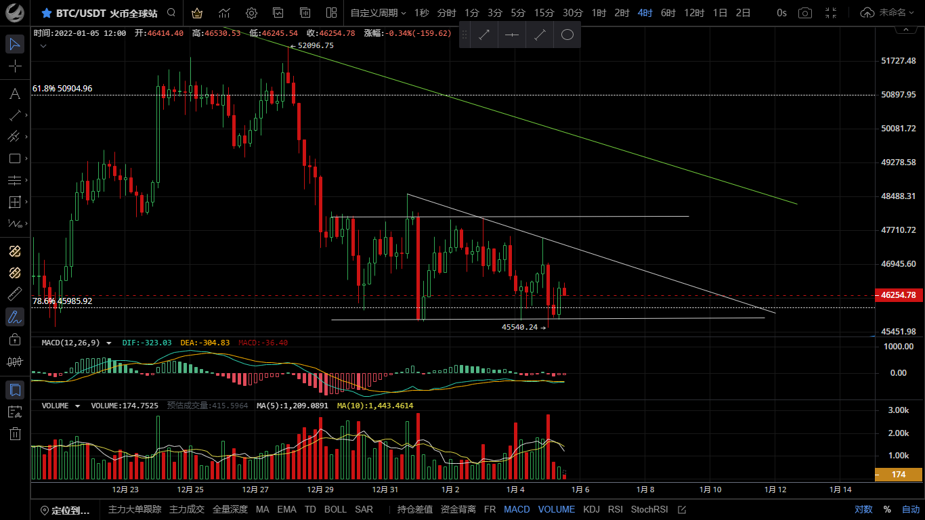Click the Huobi logo in the top-left corner
Image resolution: width=925 pixels, height=520 pixels.
pos(16,12)
